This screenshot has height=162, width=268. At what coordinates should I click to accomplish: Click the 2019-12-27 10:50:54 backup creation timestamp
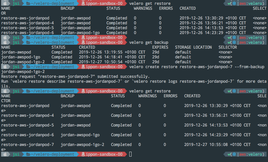[112, 62]
